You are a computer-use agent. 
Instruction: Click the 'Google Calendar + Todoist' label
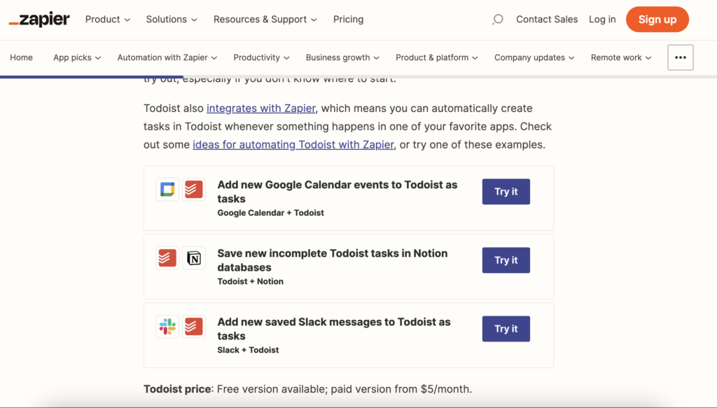pyautogui.click(x=271, y=213)
